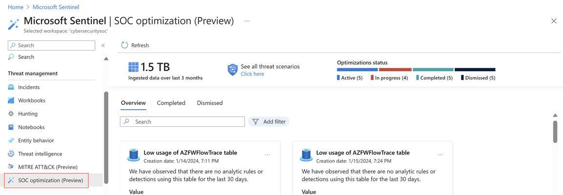The height and width of the screenshot is (195, 563).
Task: Click magnifier icon beside sidebar Search item
Action: 11,57
